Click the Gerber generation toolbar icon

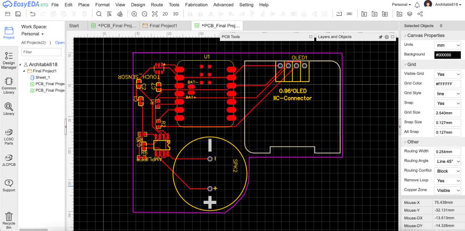(374, 14)
